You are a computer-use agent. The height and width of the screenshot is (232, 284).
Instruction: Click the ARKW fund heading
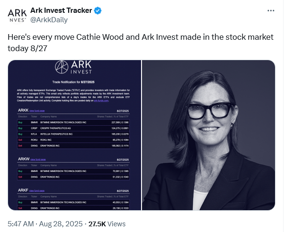23,159
